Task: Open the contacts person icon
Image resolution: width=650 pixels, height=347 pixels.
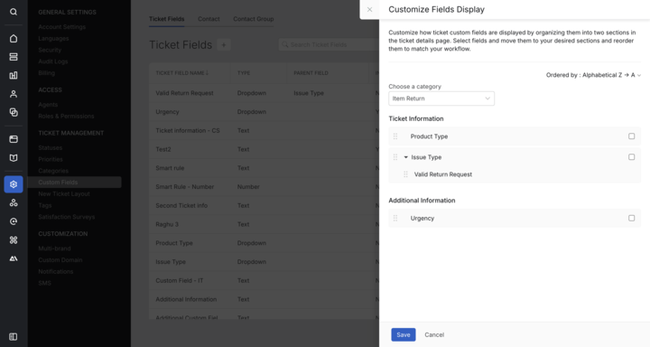Action: pyautogui.click(x=14, y=94)
